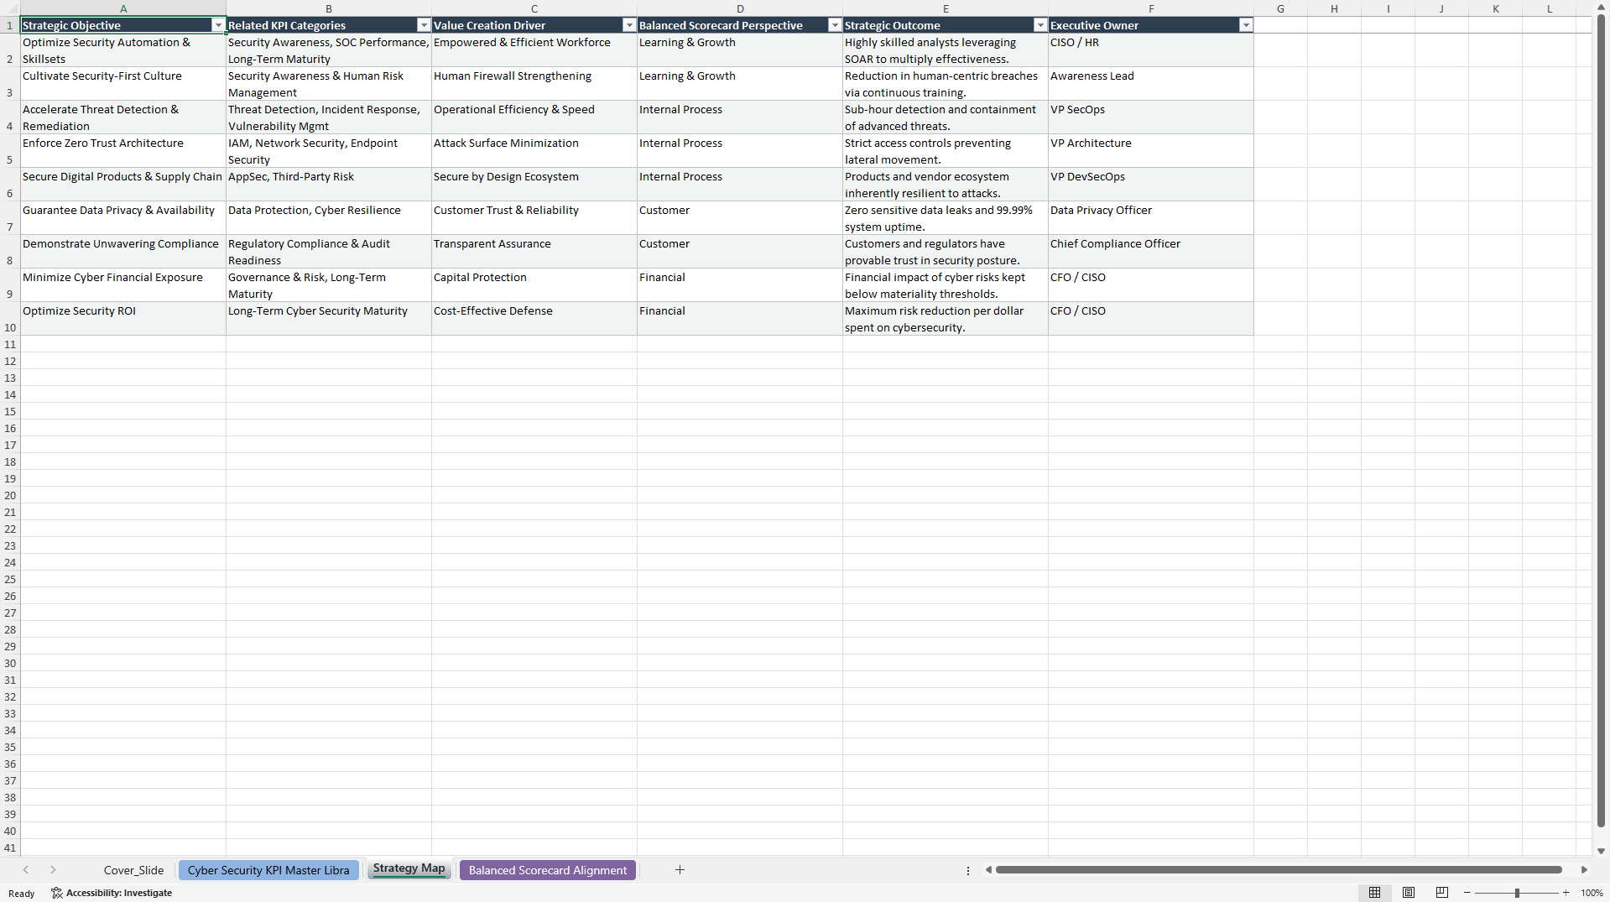Switch to Cyber Security KPI Master Libra tab
This screenshot has width=1610, height=902.
tap(268, 870)
